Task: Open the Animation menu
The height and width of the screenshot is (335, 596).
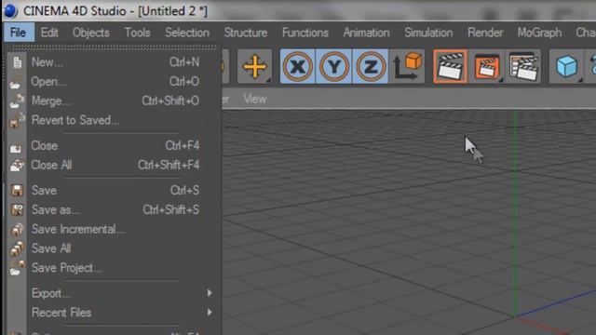Action: tap(366, 33)
